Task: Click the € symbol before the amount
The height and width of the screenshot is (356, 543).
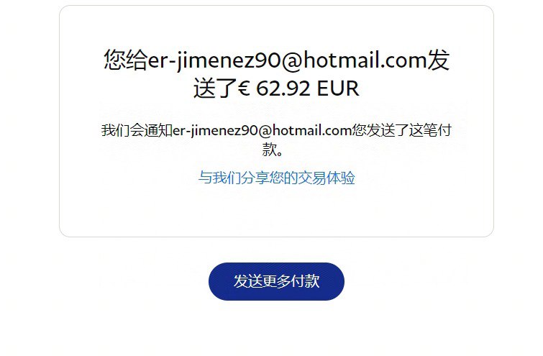Action: coord(244,88)
